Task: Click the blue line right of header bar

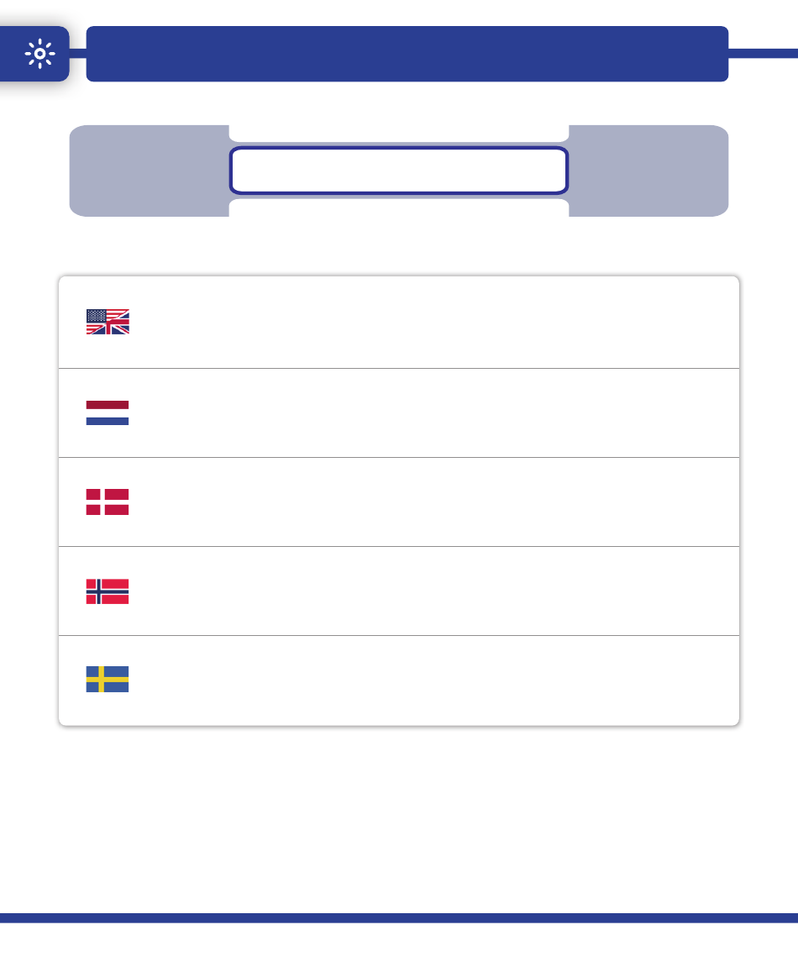Action: coord(764,54)
